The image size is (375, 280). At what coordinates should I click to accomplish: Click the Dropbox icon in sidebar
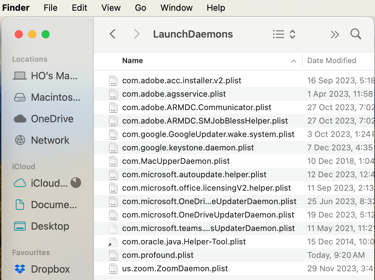click(20, 269)
